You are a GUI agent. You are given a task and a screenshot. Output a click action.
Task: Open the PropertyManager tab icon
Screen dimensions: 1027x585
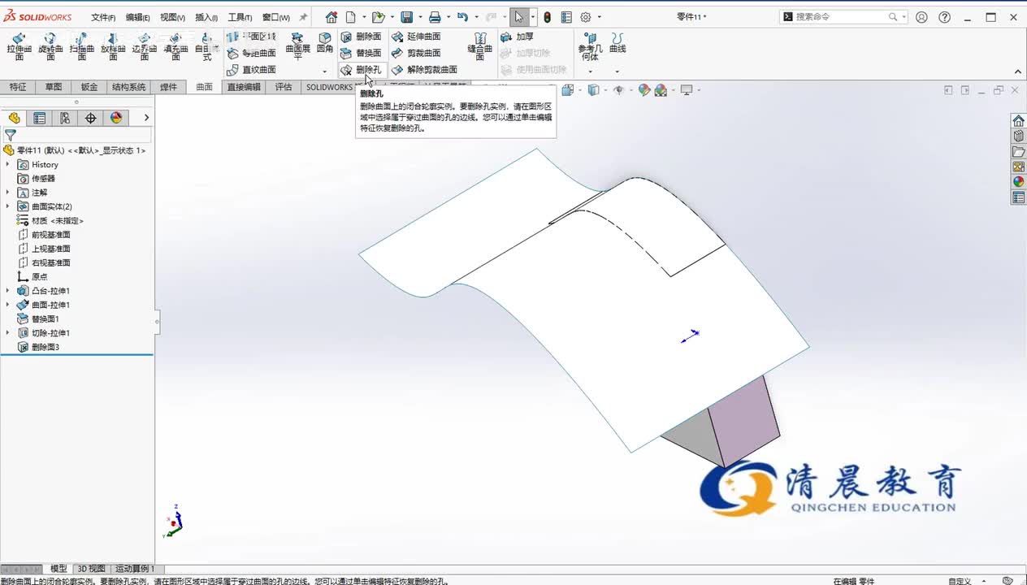[x=39, y=118]
